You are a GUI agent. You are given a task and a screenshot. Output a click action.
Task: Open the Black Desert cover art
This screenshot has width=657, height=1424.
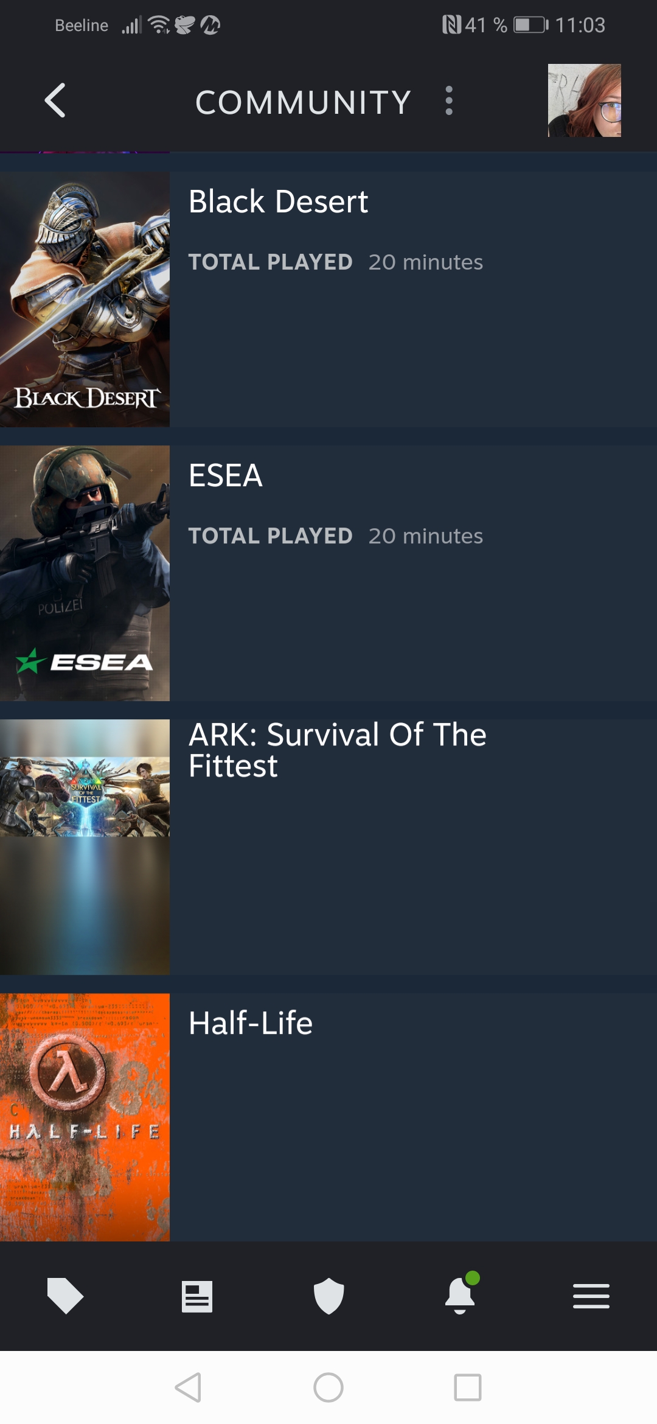coord(85,299)
